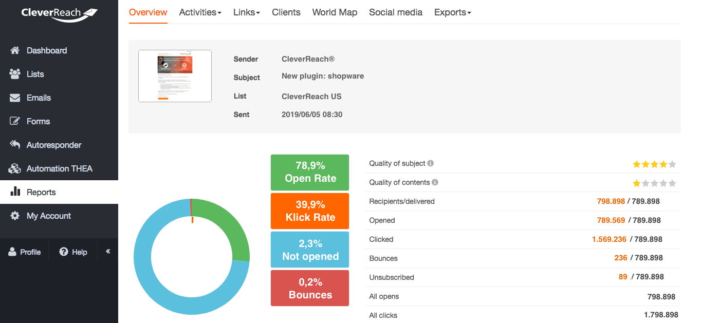Click the Help question mark icon
This screenshot has width=701, height=323.
(x=64, y=252)
